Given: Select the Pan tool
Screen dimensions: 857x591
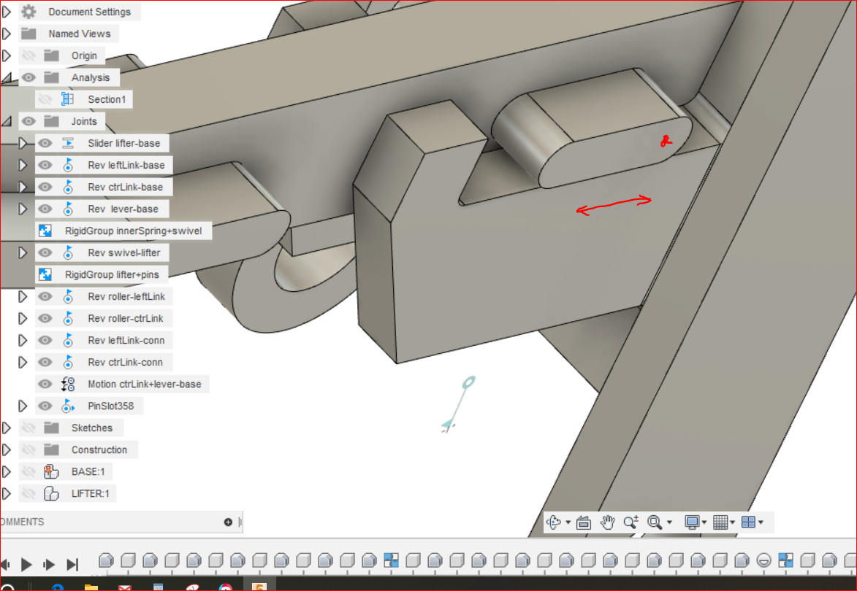Looking at the screenshot, I should click(x=607, y=522).
